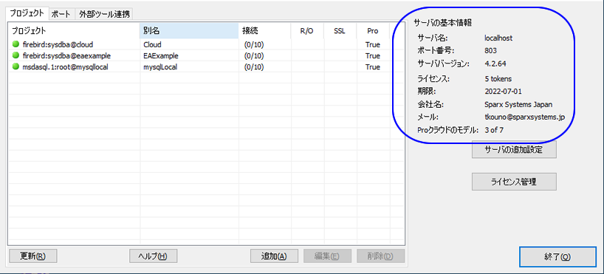Image resolution: width=604 pixels, height=274 pixels.
Task: Click the (0/10) connection cell for EAExample
Action: (x=254, y=56)
